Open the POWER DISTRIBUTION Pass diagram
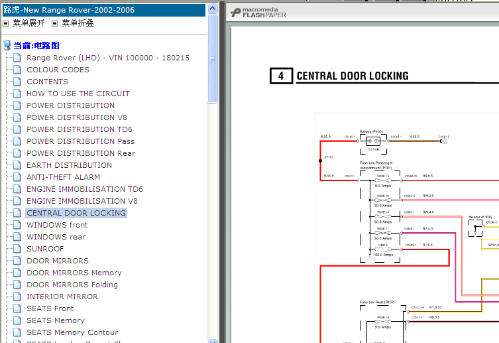Image resolution: width=499 pixels, height=343 pixels. tap(80, 141)
